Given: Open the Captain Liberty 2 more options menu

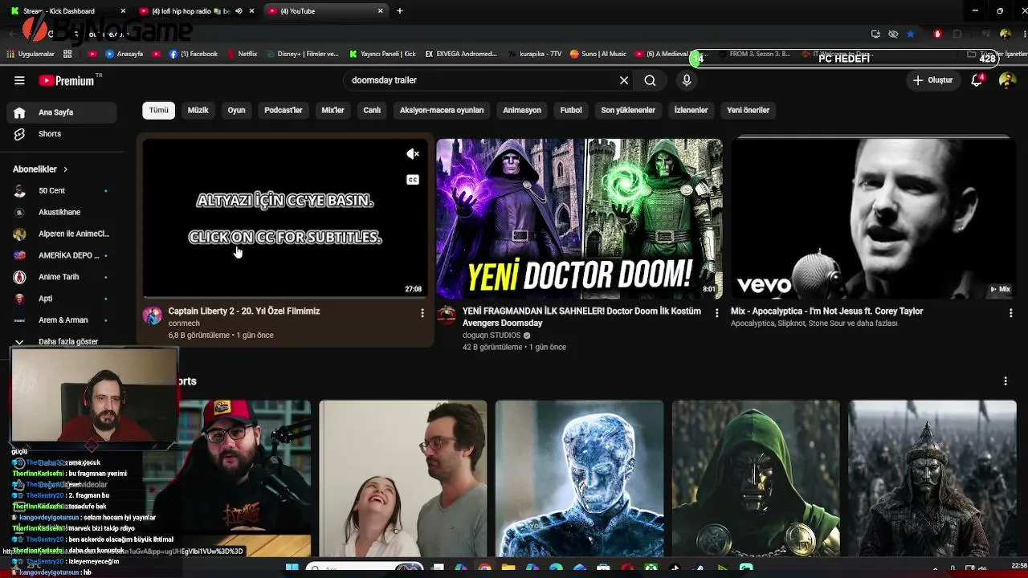Looking at the screenshot, I should point(422,313).
